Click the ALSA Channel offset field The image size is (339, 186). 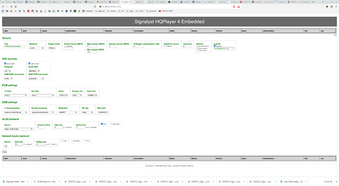point(41,127)
